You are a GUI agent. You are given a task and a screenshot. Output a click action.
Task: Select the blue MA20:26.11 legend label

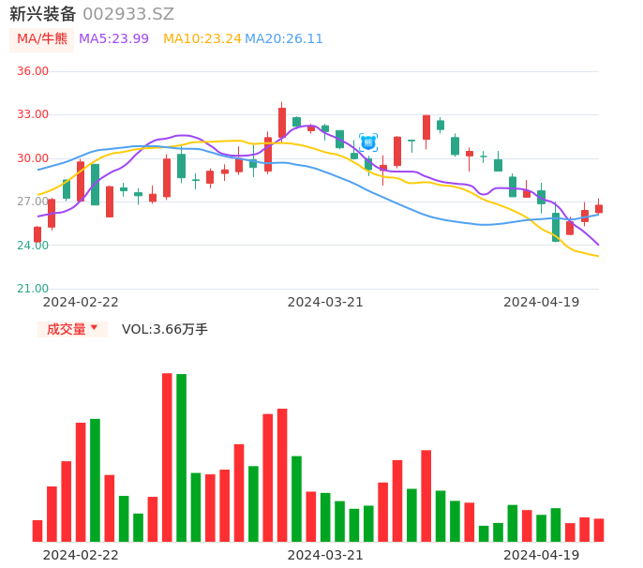pyautogui.click(x=284, y=39)
